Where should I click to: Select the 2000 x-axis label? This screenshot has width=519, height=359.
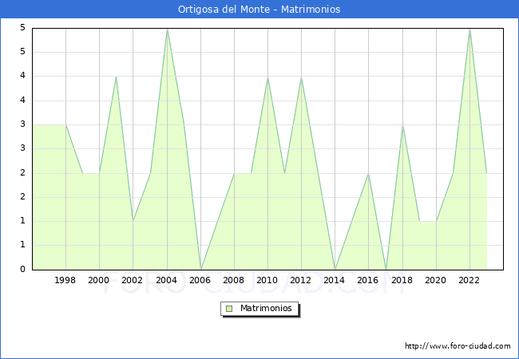[99, 280]
